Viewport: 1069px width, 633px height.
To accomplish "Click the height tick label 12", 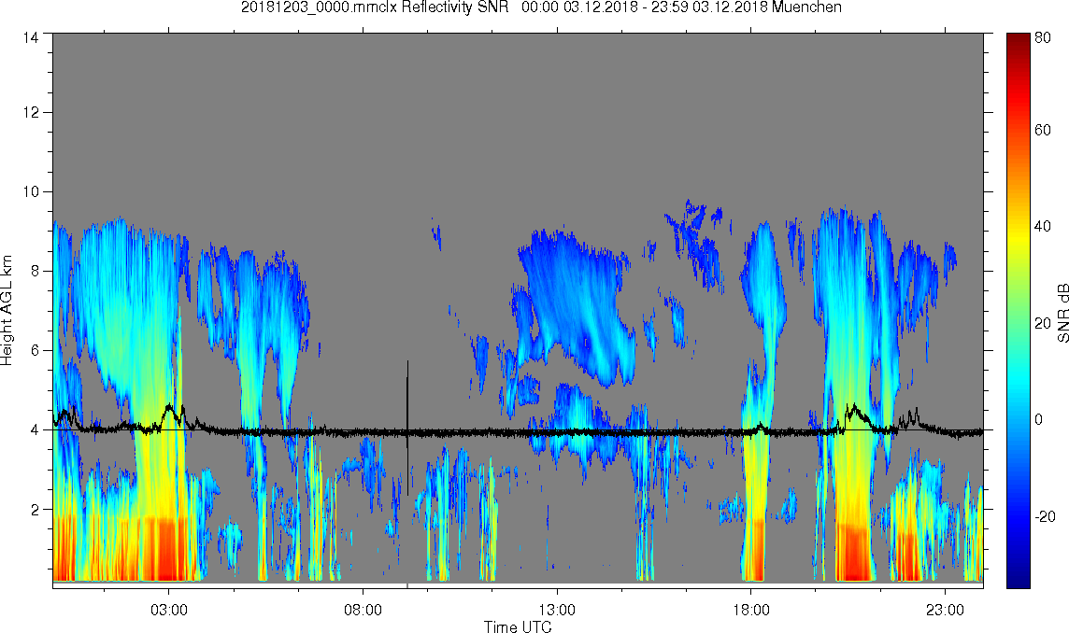I will tap(31, 112).
